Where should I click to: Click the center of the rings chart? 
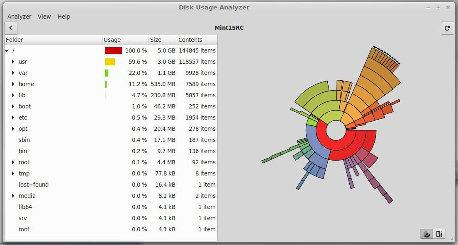336,131
